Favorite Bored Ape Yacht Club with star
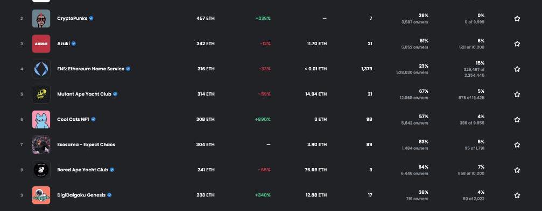This screenshot has height=211, width=542. [x=517, y=170]
